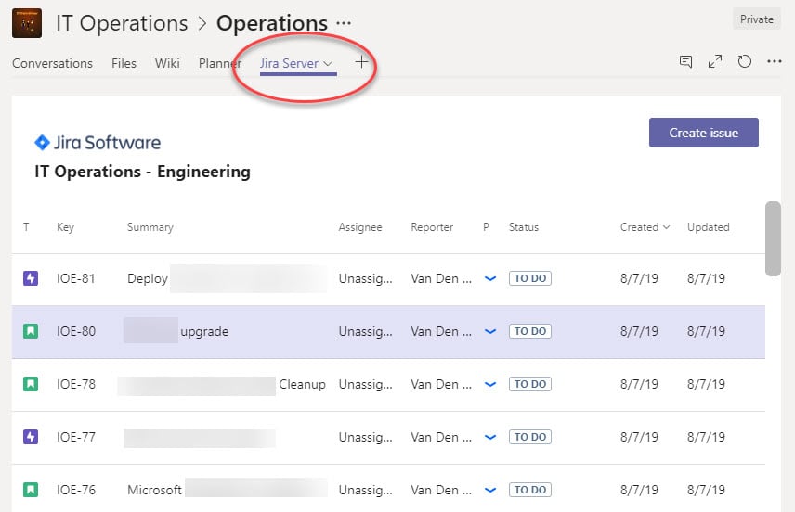Sort by the Summary column header
Viewport: 795px width, 512px height.
coord(150,227)
